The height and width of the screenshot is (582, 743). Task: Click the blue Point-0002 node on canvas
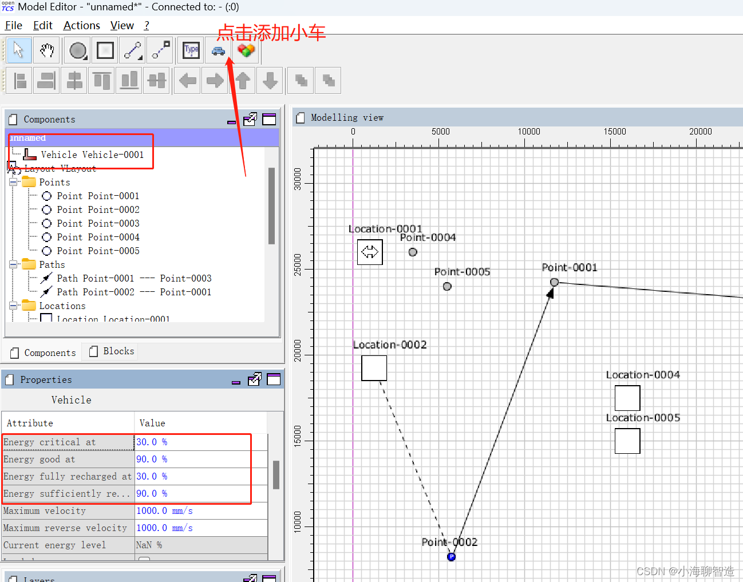coord(451,557)
